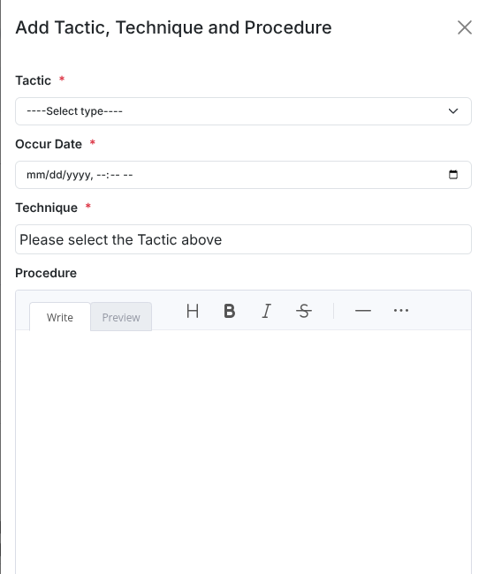486x574 pixels.
Task: Close the Add Tactic dialog
Action: 465,27
